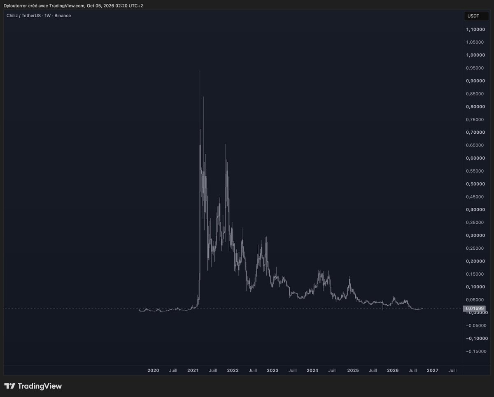The width and height of the screenshot is (494, 397).
Task: Click the 2026 time axis label
Action: coord(393,370)
